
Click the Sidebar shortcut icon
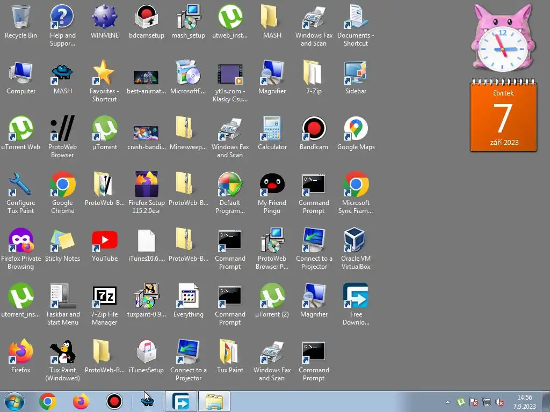point(356,72)
